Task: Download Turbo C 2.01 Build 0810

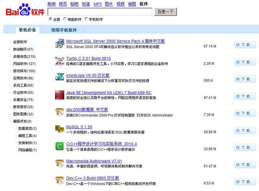Action: (x=245, y=62)
